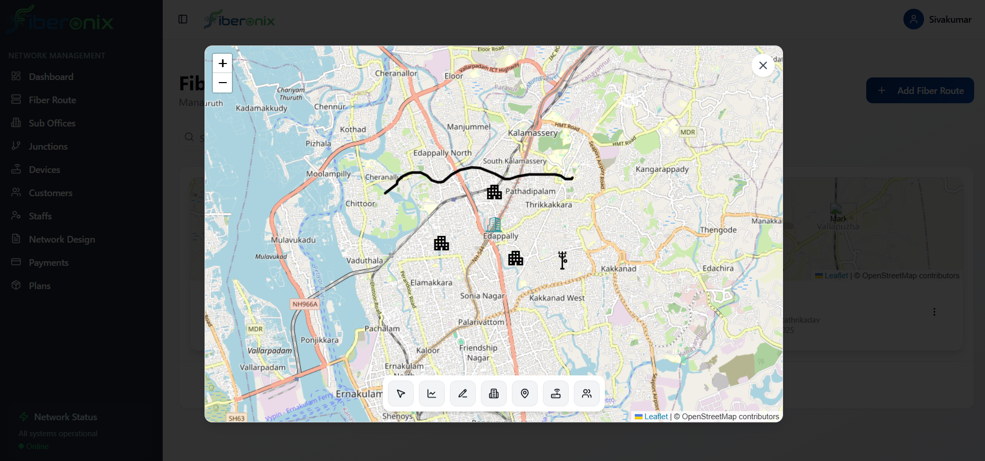Select the customers people tool

pyautogui.click(x=587, y=394)
